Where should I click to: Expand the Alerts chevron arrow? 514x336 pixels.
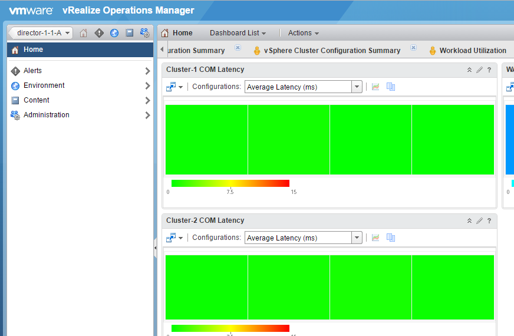[147, 71]
